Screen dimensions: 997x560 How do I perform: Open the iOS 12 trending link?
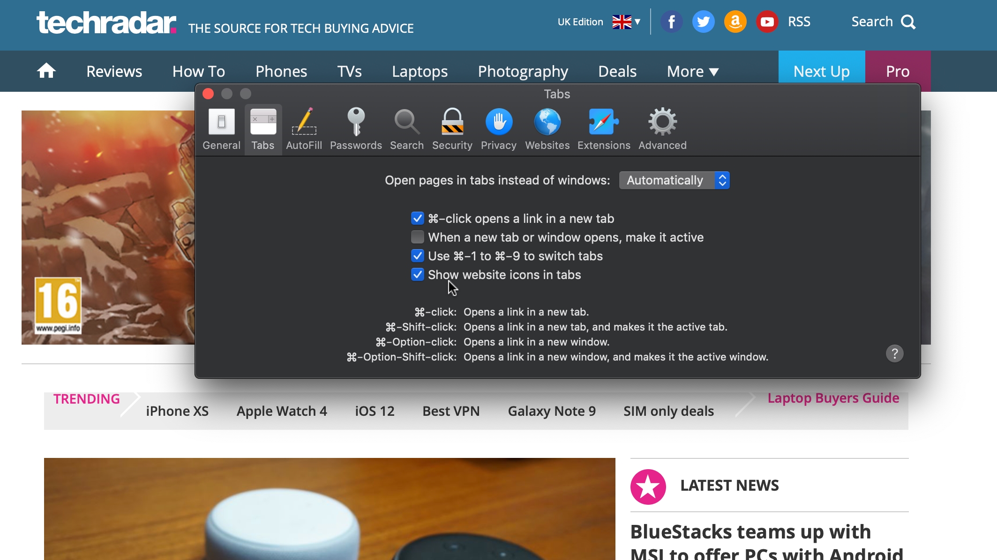(x=375, y=411)
